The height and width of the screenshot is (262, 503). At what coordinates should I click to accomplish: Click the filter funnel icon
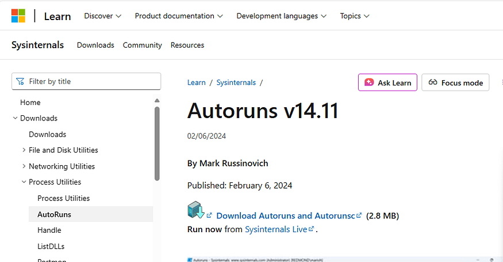click(20, 81)
